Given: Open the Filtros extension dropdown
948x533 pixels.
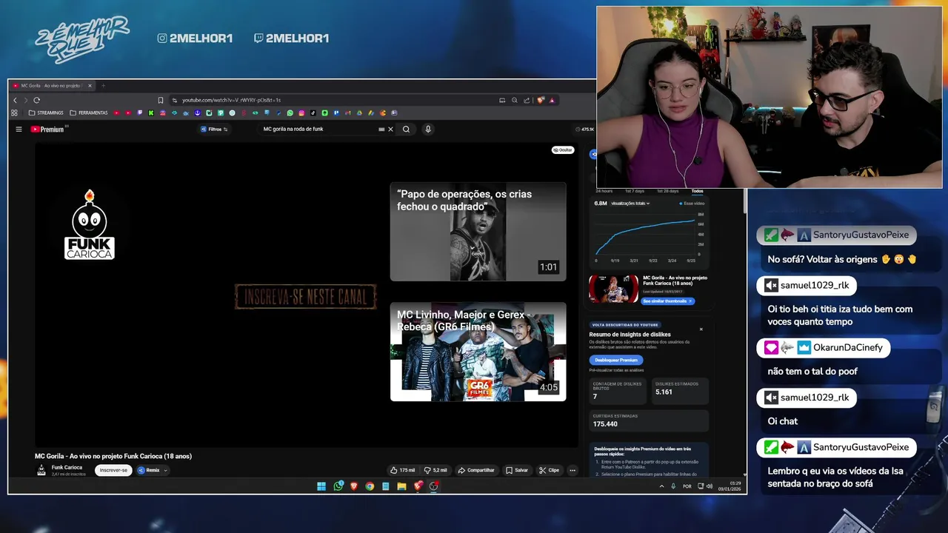Looking at the screenshot, I should click(x=214, y=129).
